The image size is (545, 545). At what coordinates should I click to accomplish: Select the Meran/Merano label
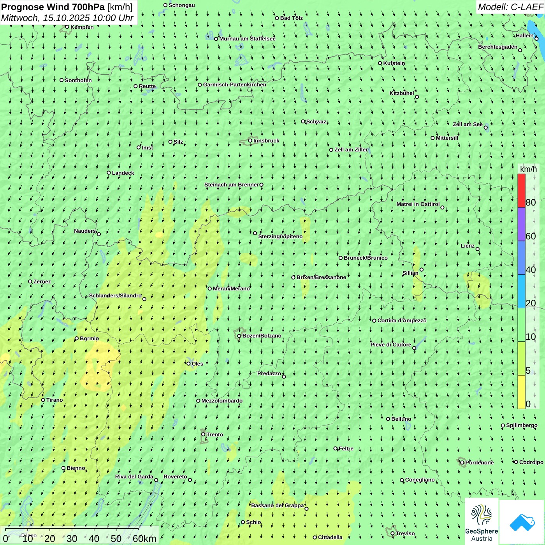pos(231,288)
